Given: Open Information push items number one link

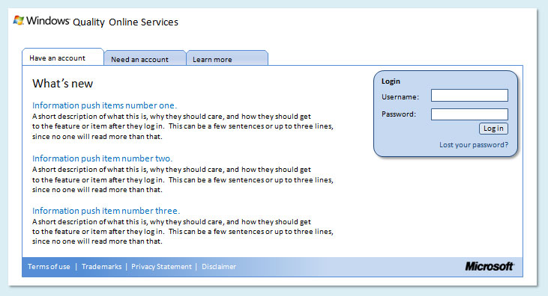Looking at the screenshot, I should click(104, 105).
